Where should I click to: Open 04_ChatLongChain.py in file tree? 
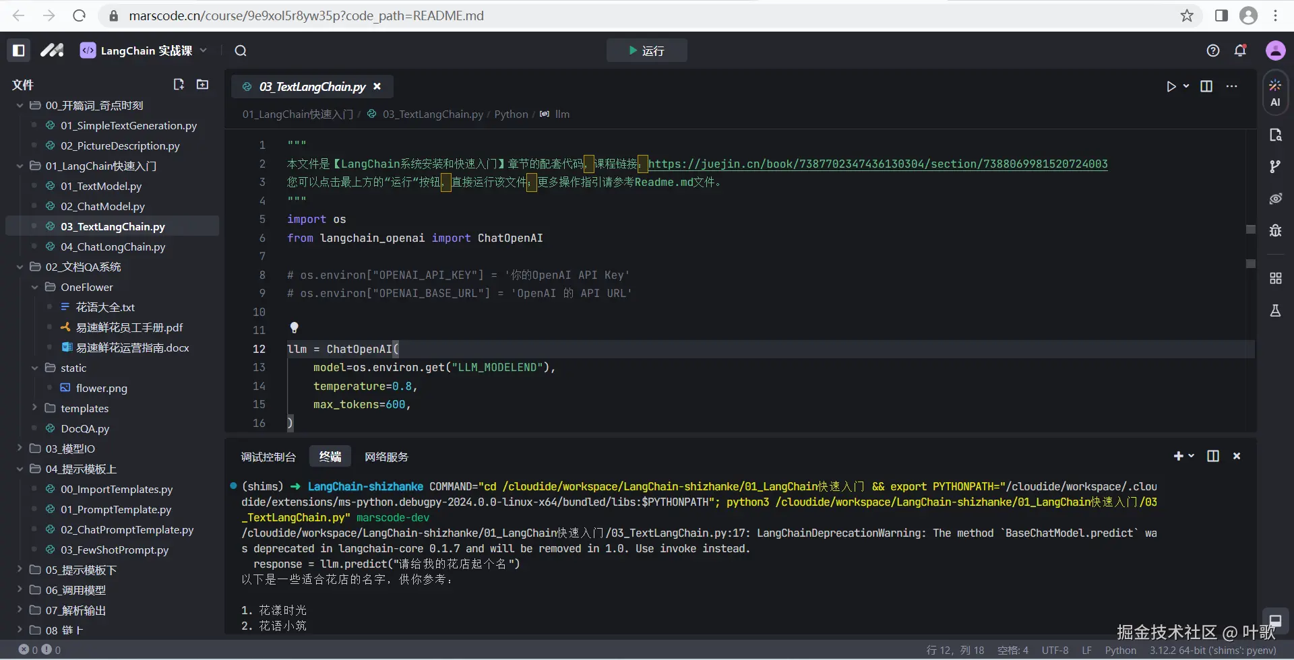113,246
